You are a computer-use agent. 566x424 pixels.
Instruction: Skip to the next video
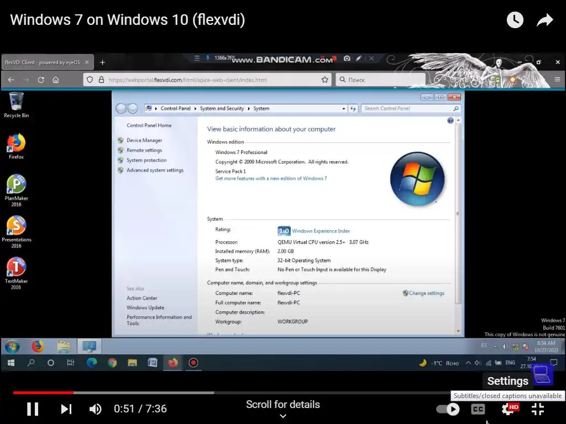point(66,409)
